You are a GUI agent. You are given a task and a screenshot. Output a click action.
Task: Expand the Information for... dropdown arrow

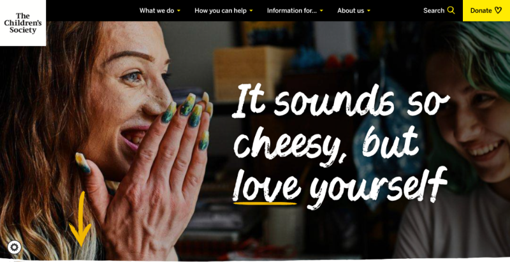(321, 11)
